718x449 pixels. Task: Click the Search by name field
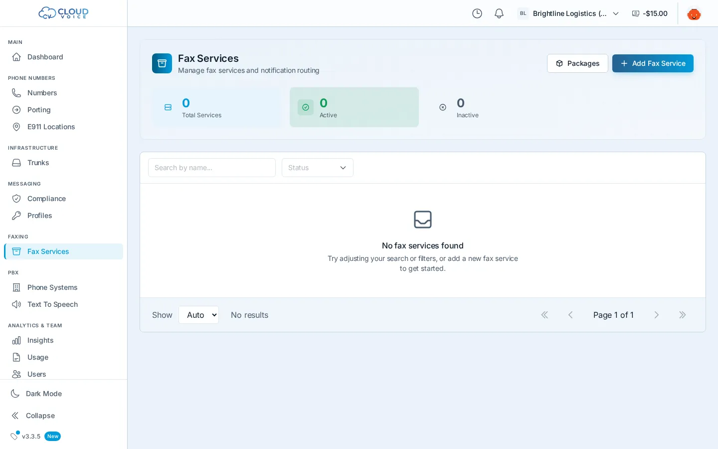(x=212, y=168)
